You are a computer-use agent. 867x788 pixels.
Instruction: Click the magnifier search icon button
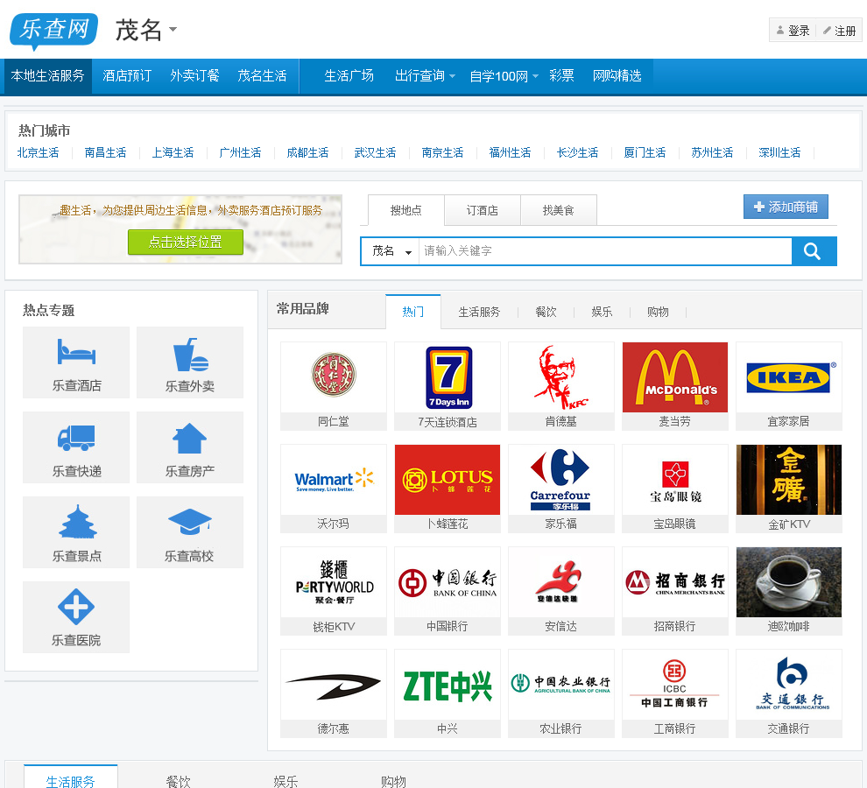(x=814, y=251)
